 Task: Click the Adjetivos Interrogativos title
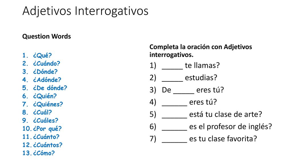tap(85, 11)
